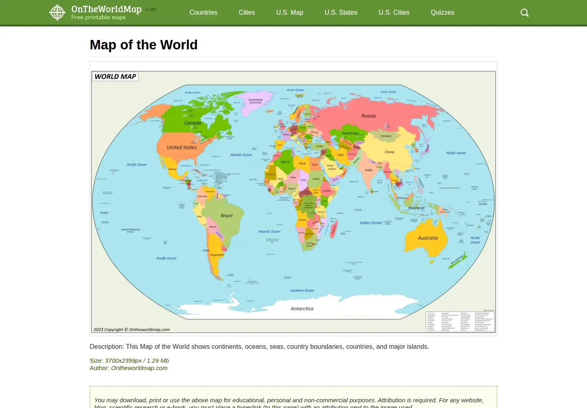
Task: Click the China label on map
Action: click(389, 152)
